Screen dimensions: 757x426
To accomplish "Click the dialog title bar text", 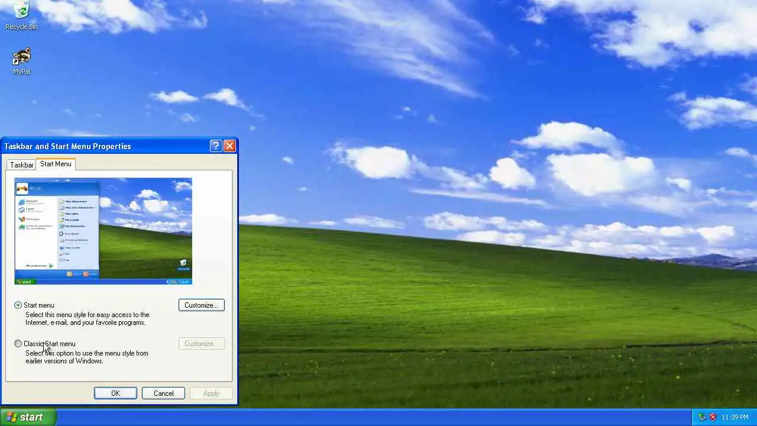I will click(67, 146).
